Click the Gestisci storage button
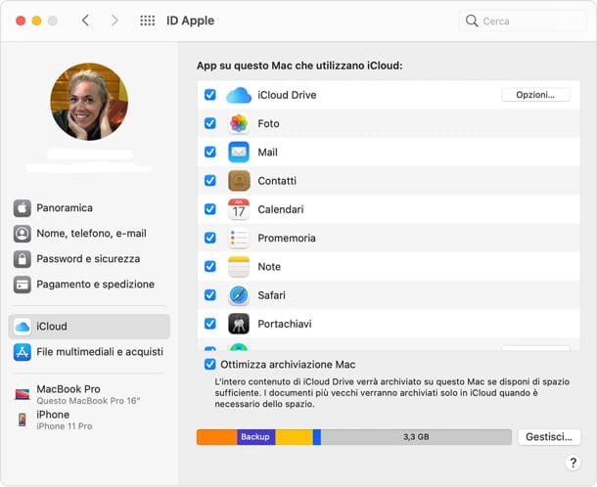The image size is (597, 487). click(549, 437)
